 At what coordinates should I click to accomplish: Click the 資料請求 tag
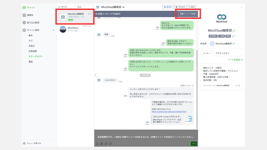click(213, 36)
